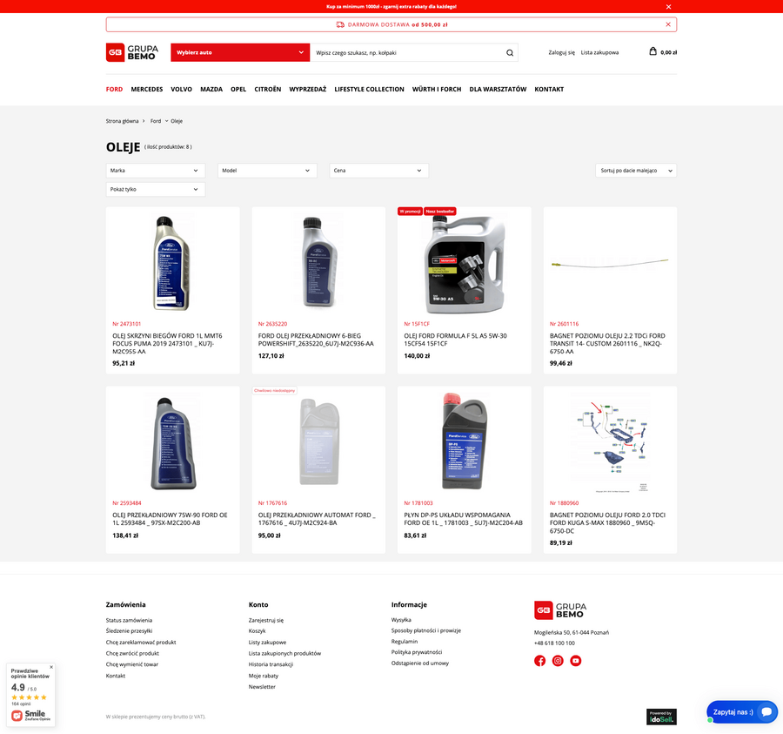This screenshot has width=783, height=734.
Task: Close the red promo bar
Action: pyautogui.click(x=668, y=6)
